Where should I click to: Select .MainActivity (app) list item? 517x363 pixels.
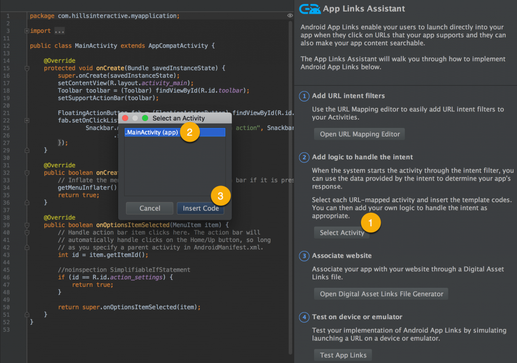pos(175,133)
